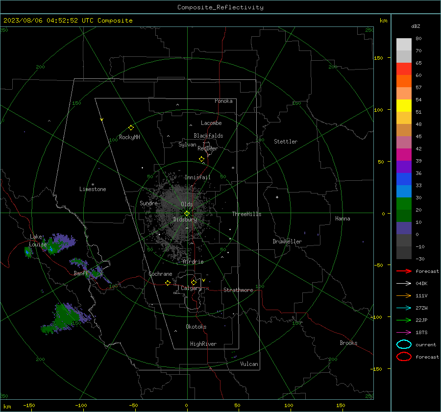Click the dBZ legend heading
The height and width of the screenshot is (412, 441).
pyautogui.click(x=416, y=26)
